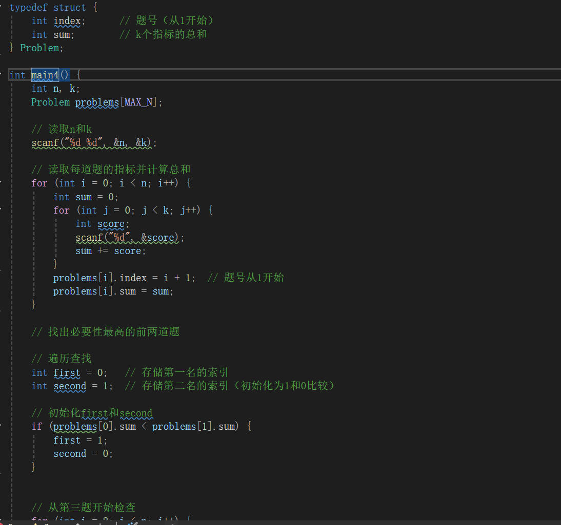The width and height of the screenshot is (561, 525).
Task: Click the scanf("%d %d", &n, &k) call
Action: tap(94, 142)
